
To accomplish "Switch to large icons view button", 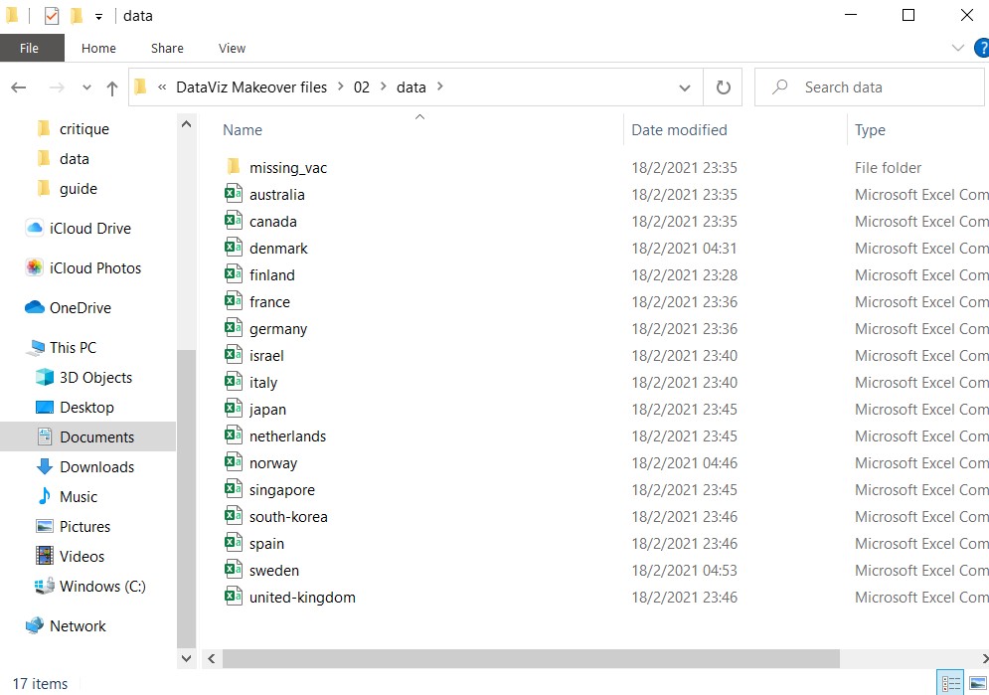I will coord(978,683).
